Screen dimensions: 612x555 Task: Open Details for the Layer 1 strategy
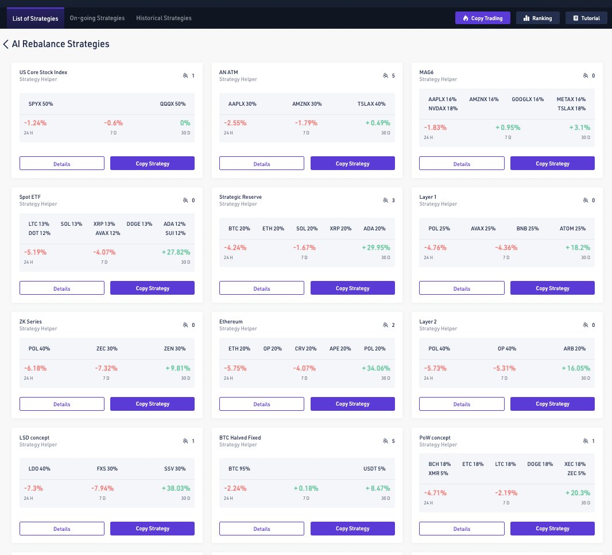tap(462, 288)
